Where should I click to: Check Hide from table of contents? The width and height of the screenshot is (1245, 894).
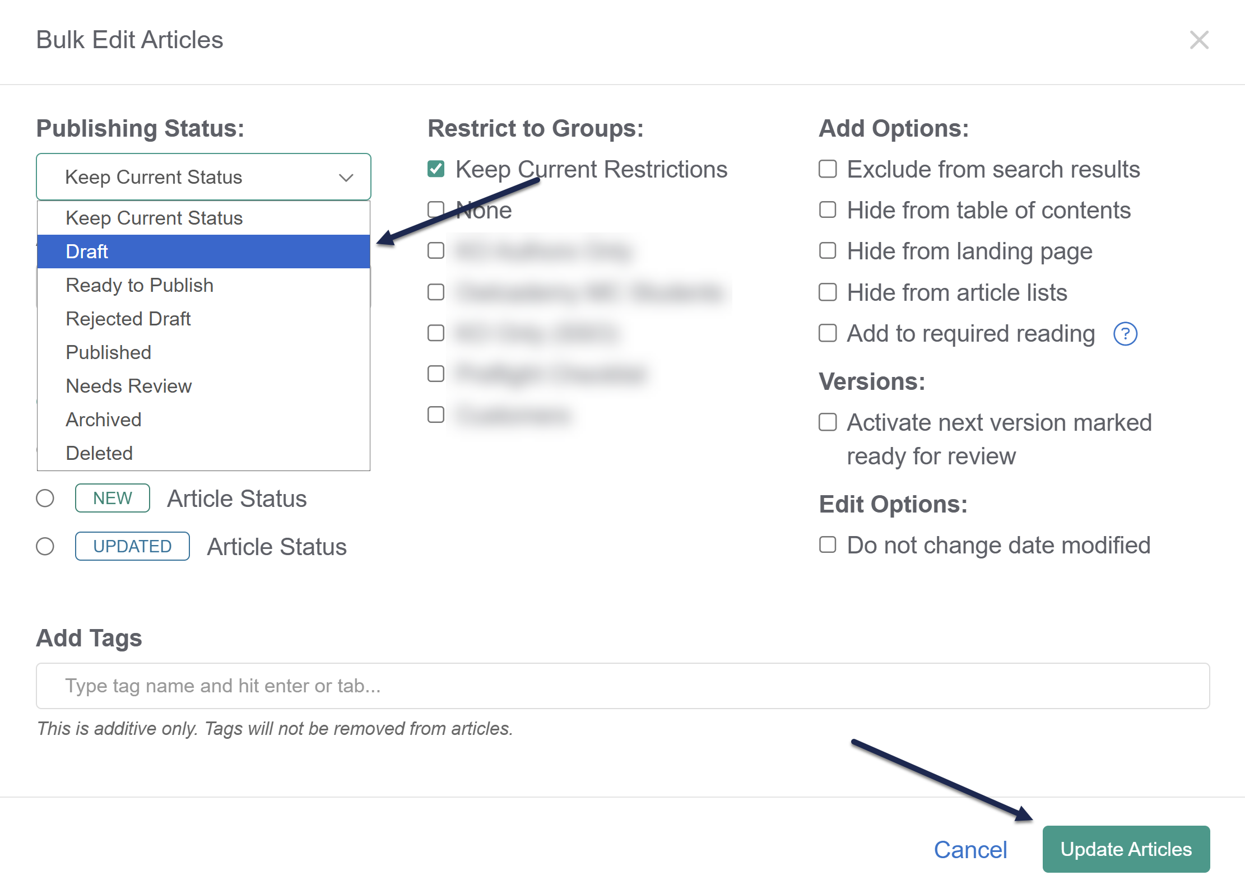point(828,210)
